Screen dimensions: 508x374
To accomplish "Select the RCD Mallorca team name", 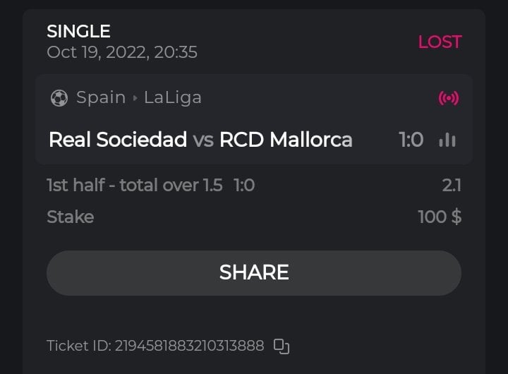I will [x=286, y=140].
